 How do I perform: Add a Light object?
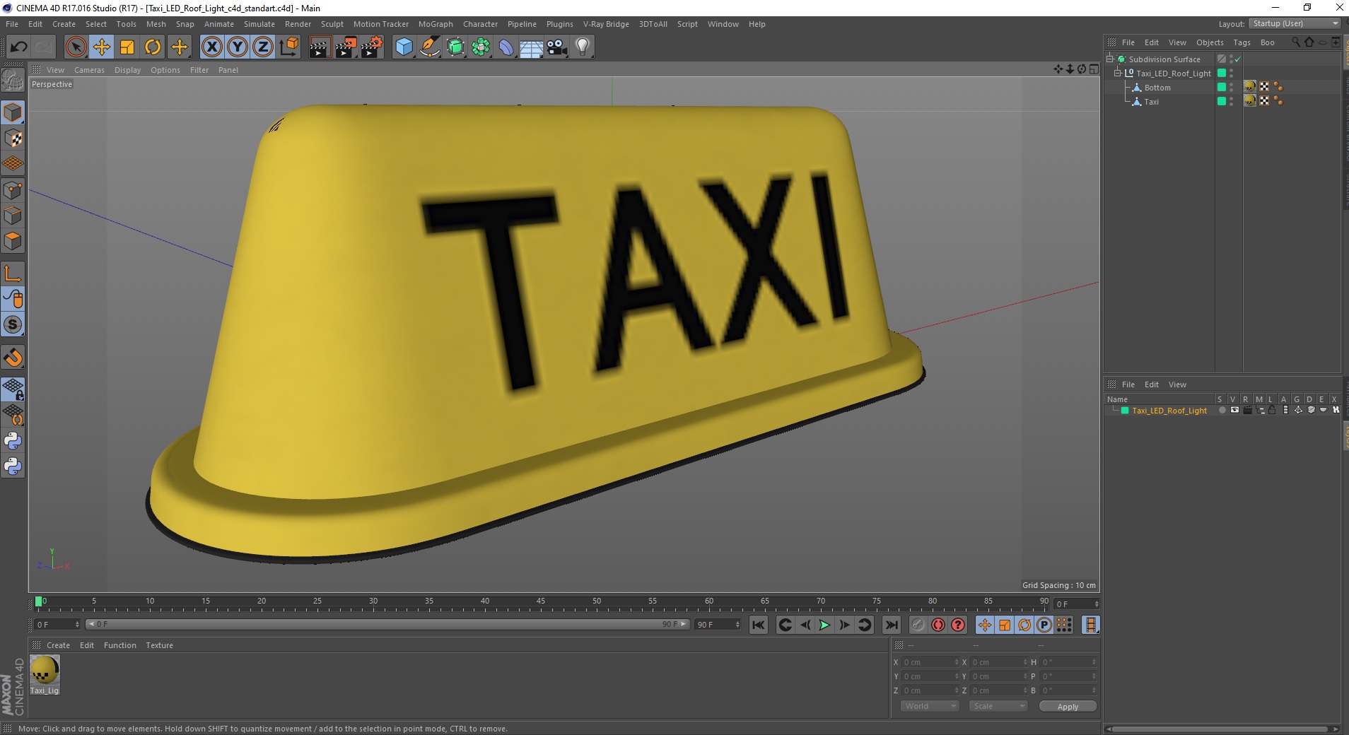coord(583,47)
